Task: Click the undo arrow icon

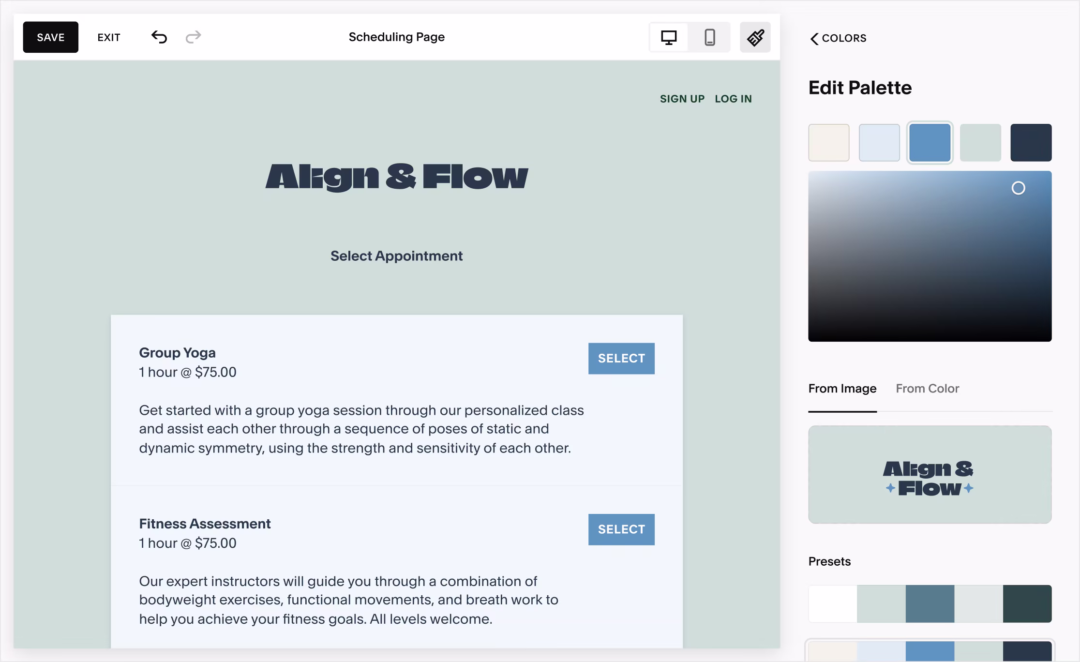Action: pos(159,37)
